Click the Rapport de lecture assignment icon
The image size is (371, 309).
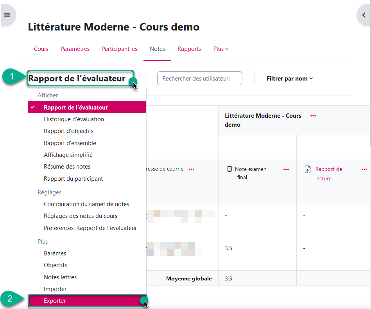coord(308,170)
